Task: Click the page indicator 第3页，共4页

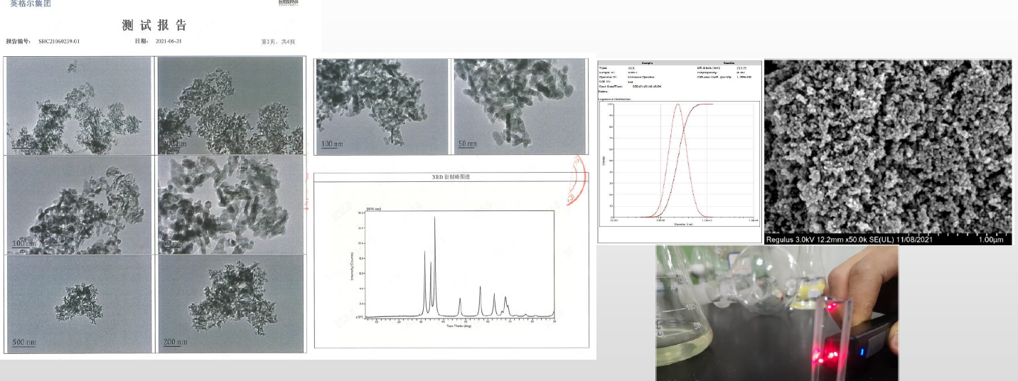Action: click(x=278, y=41)
